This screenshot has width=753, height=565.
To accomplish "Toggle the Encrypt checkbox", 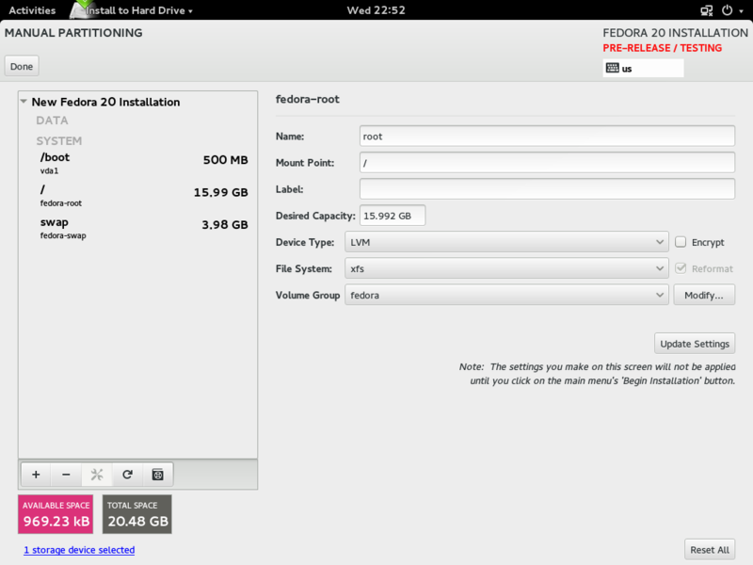I will [x=681, y=242].
